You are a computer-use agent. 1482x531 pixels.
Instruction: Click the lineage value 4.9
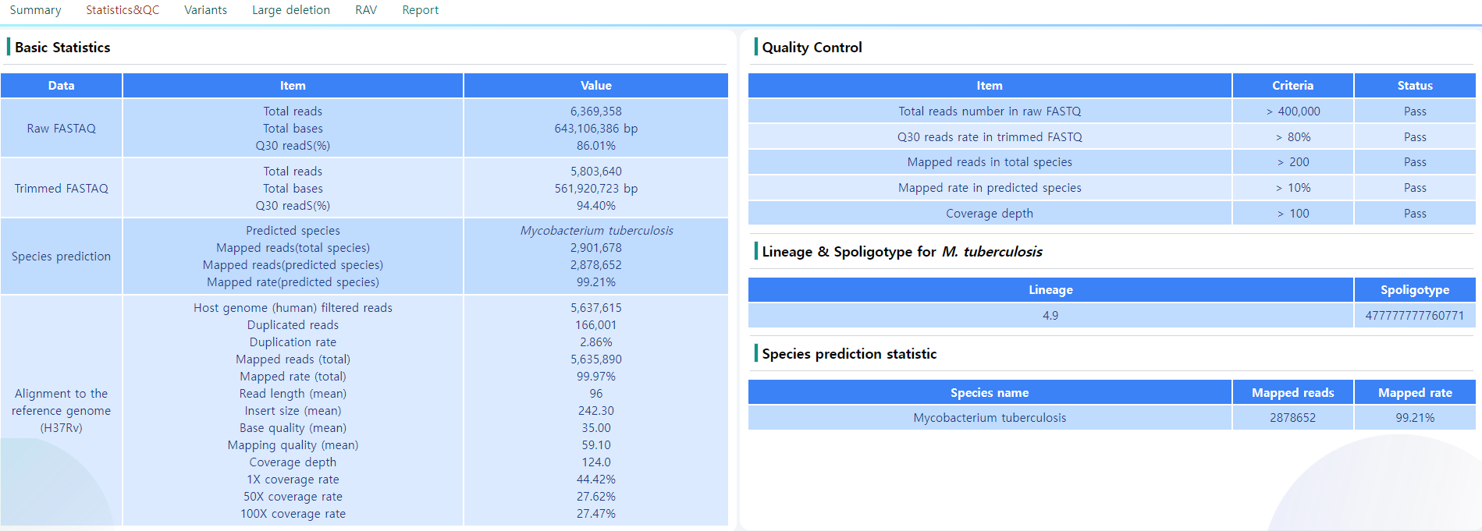pos(1050,316)
